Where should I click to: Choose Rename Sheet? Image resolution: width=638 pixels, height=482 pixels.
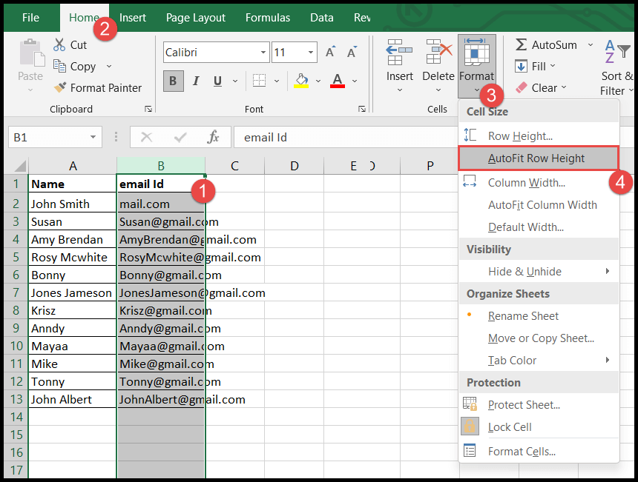pyautogui.click(x=539, y=315)
